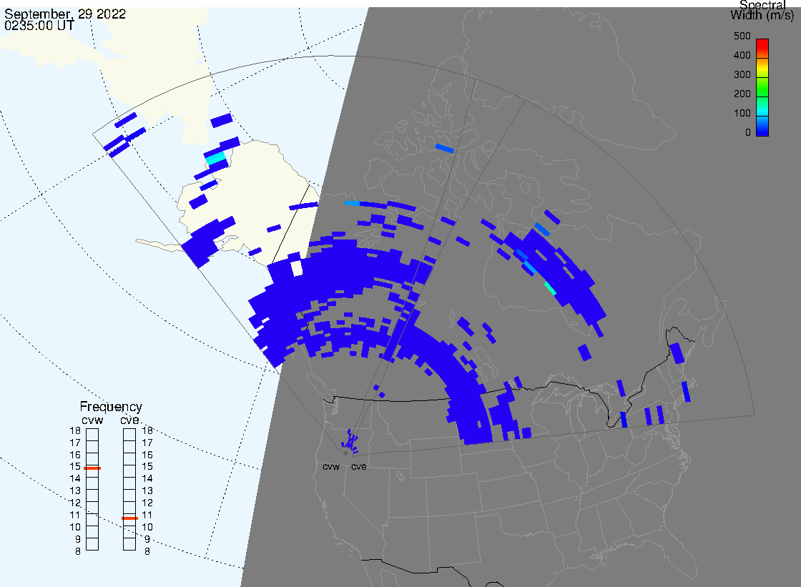Click the "Spectral Width (m/s)" legend title

coord(762,10)
